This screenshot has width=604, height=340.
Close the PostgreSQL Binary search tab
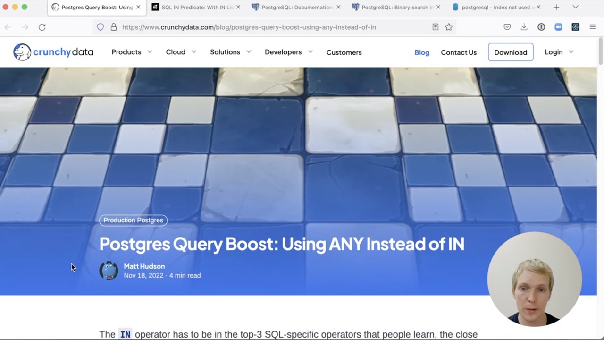pyautogui.click(x=438, y=7)
